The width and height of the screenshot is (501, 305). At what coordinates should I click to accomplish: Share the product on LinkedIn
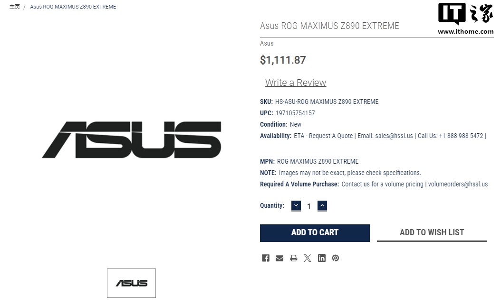coord(322,258)
